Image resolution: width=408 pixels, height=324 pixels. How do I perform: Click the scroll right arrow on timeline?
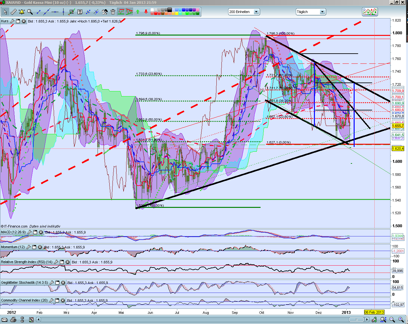coord(367,320)
